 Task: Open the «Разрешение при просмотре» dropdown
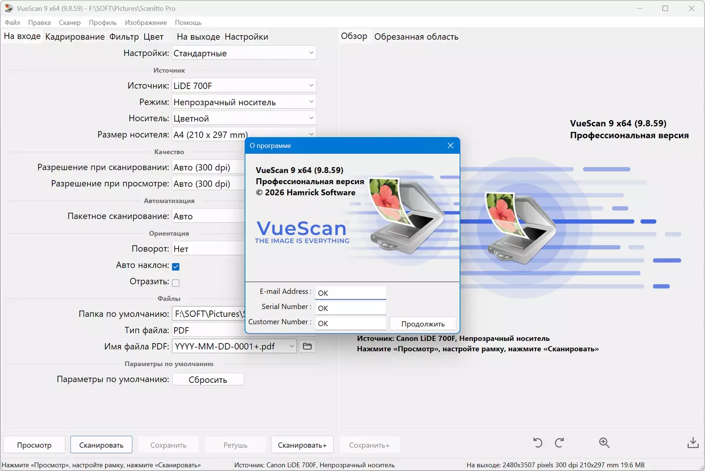coord(208,183)
